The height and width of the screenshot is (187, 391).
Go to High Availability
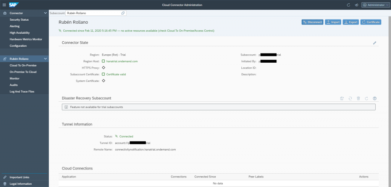click(x=20, y=33)
